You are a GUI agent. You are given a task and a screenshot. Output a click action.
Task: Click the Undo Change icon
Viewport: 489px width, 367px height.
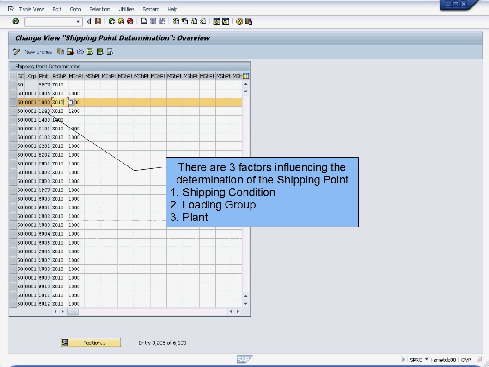pos(80,51)
